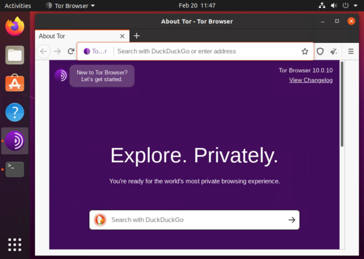The height and width of the screenshot is (259, 364).
Task: Click the purple Tor onion logo on page
Action: click(61, 75)
